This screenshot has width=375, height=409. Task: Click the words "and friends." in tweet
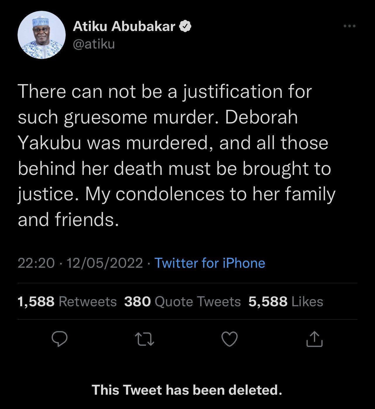[68, 220]
